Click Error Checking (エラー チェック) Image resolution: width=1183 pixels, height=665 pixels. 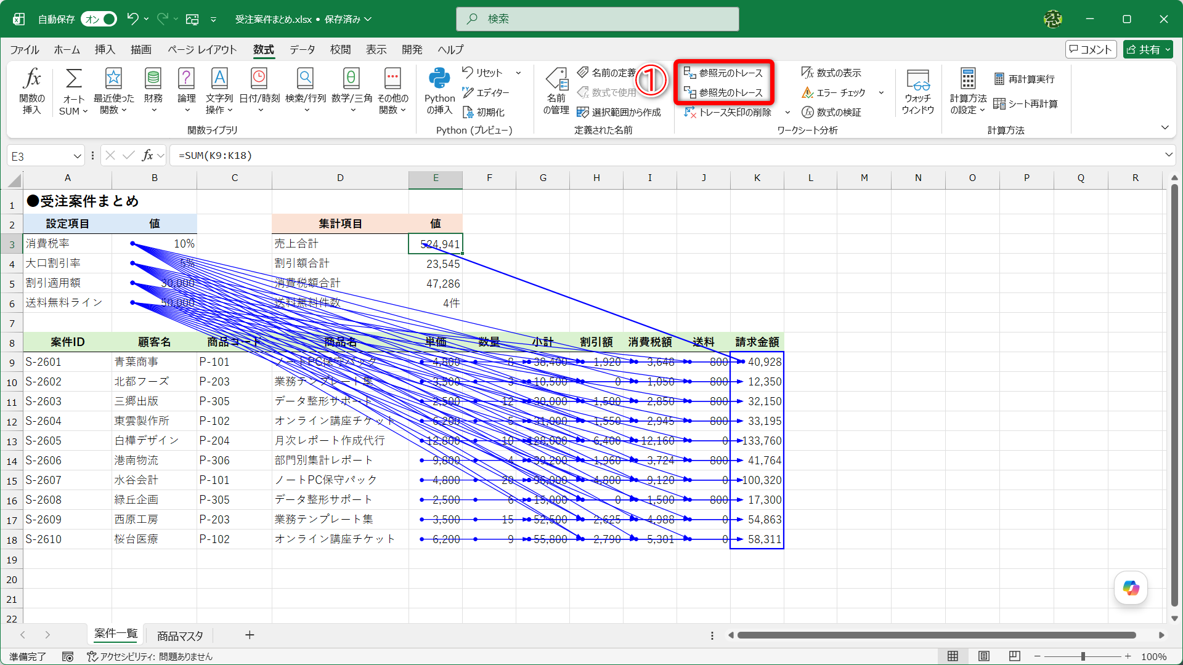[x=834, y=92]
